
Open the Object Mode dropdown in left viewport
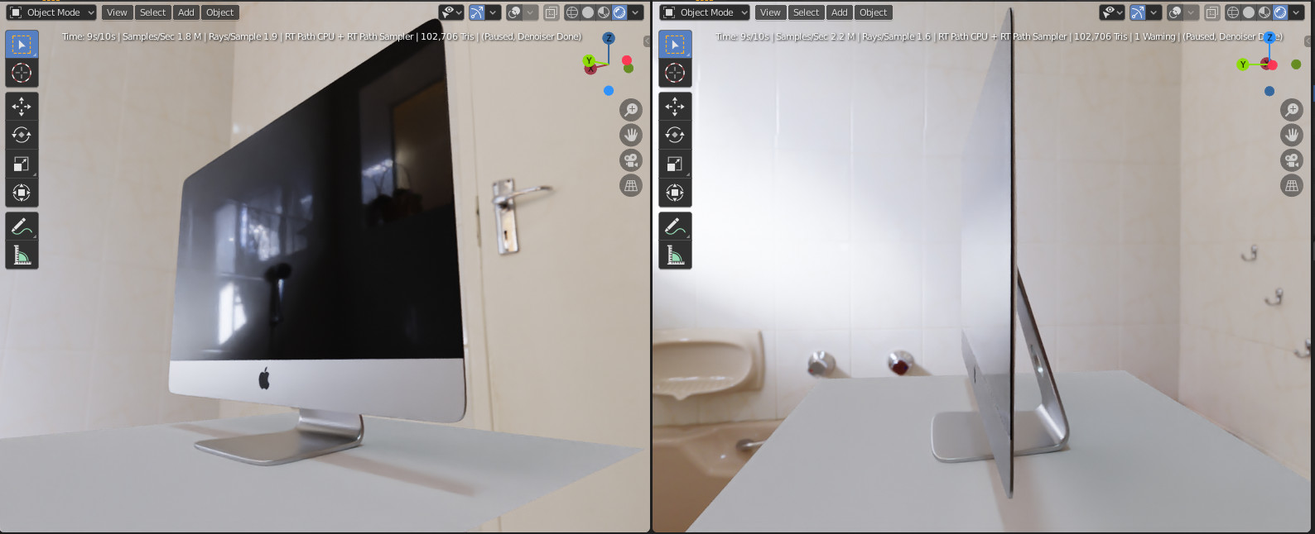tap(52, 12)
